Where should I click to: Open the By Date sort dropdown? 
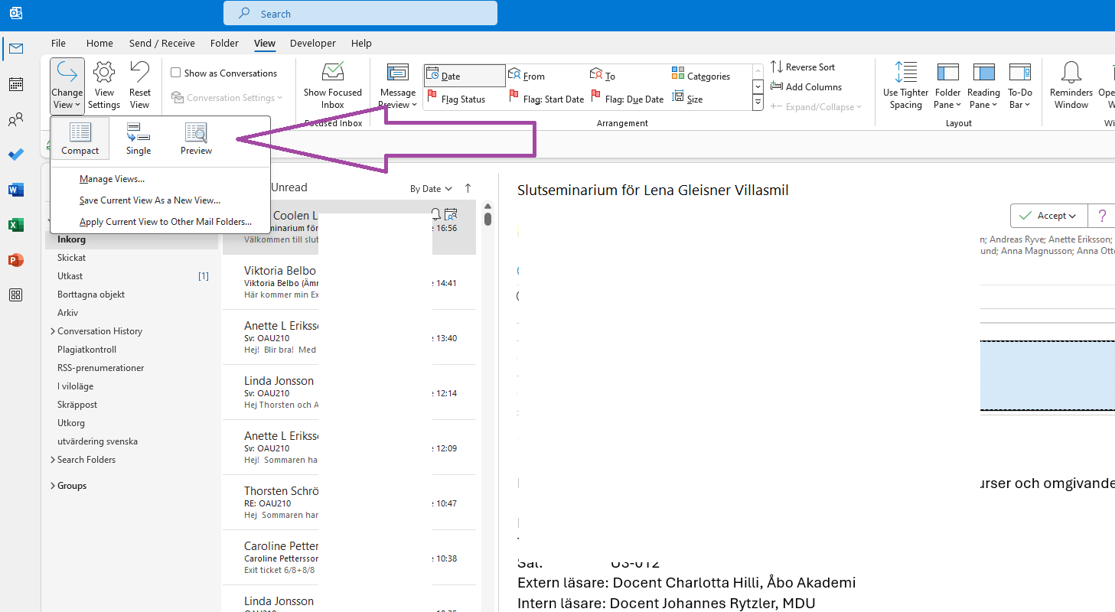[431, 188]
